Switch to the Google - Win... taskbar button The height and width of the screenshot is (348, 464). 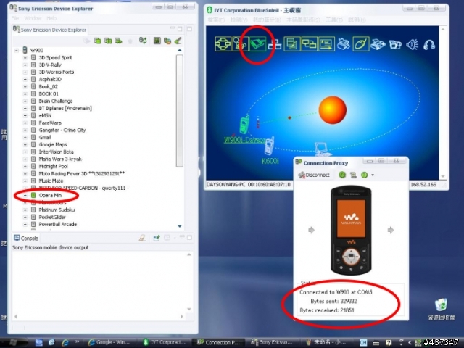point(109,342)
